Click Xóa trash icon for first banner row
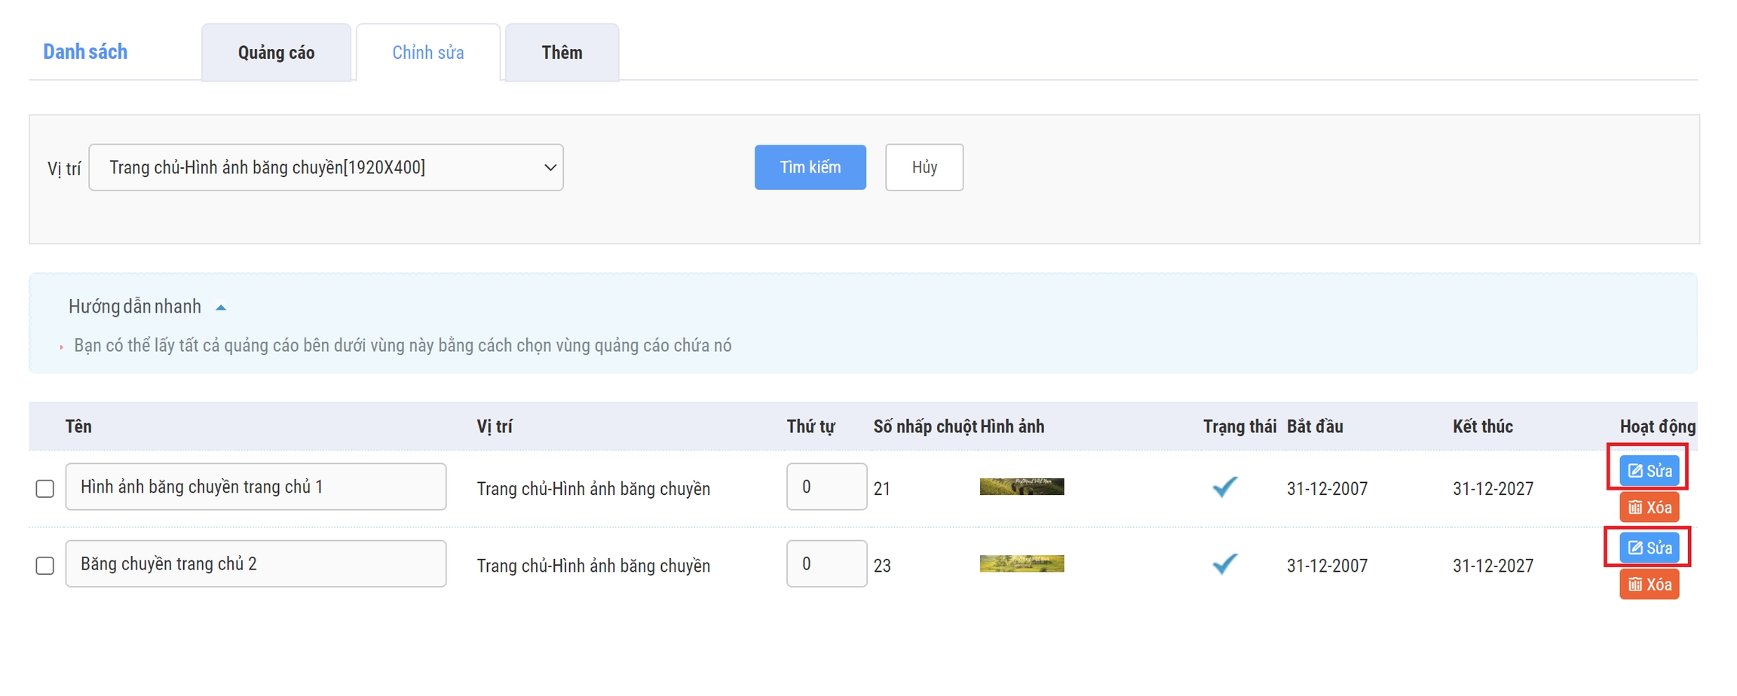 [1635, 508]
